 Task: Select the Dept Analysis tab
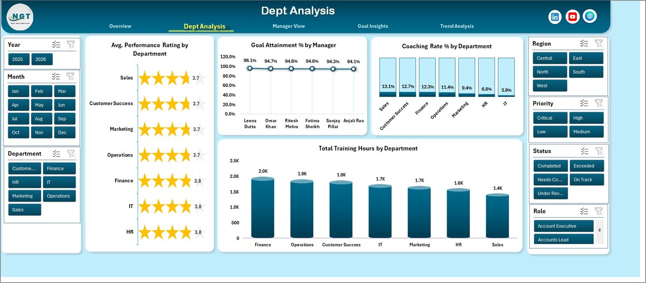(x=204, y=27)
